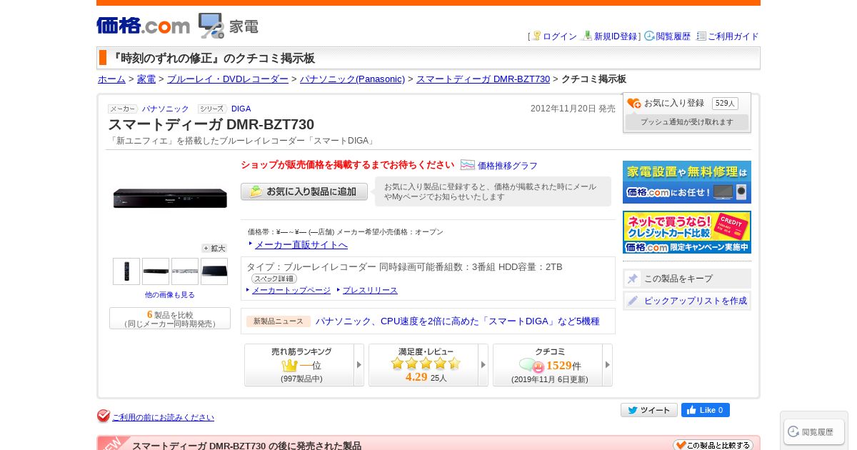Click 拡大 enlarge image button
The width and height of the screenshot is (857, 450).
[x=214, y=249]
